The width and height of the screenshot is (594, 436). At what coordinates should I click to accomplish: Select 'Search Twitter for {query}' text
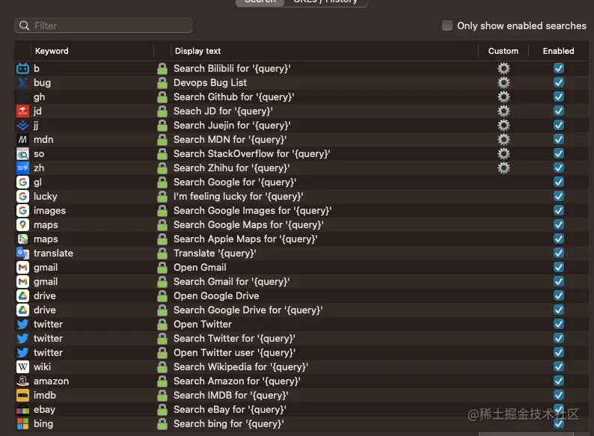(x=234, y=339)
